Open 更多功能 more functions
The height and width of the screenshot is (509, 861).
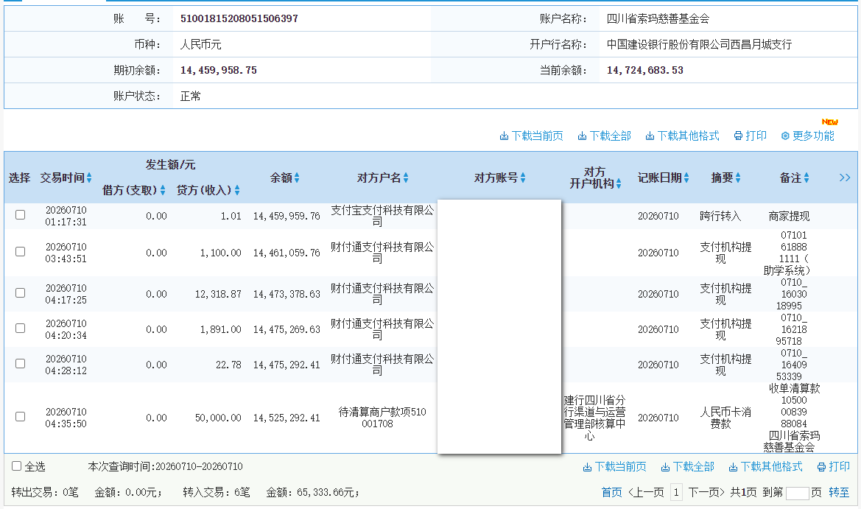tap(807, 136)
